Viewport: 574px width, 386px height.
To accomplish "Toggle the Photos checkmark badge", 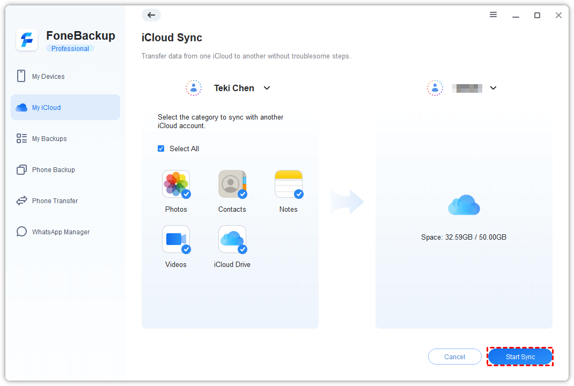I will pyautogui.click(x=186, y=194).
